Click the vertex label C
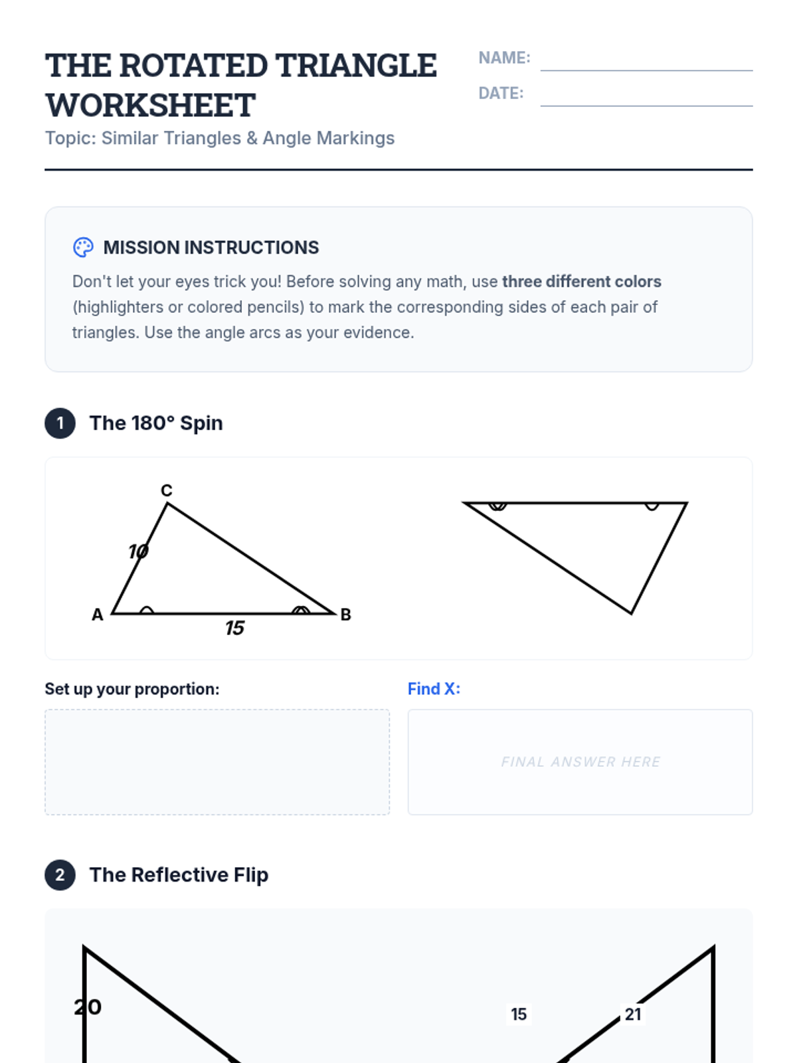 pos(167,490)
